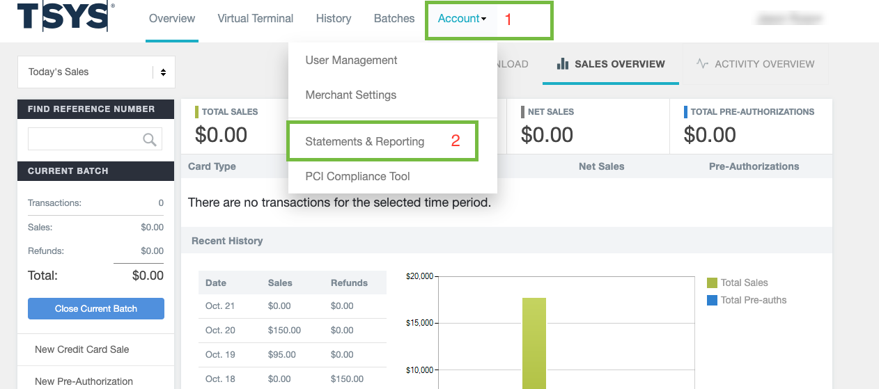This screenshot has height=389, width=879.
Task: Click the Sales Overview bar chart icon
Action: click(x=563, y=64)
